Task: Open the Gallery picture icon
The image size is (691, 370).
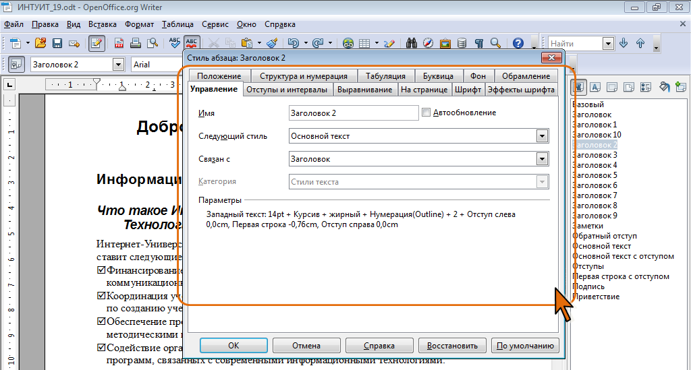Action: [445, 43]
